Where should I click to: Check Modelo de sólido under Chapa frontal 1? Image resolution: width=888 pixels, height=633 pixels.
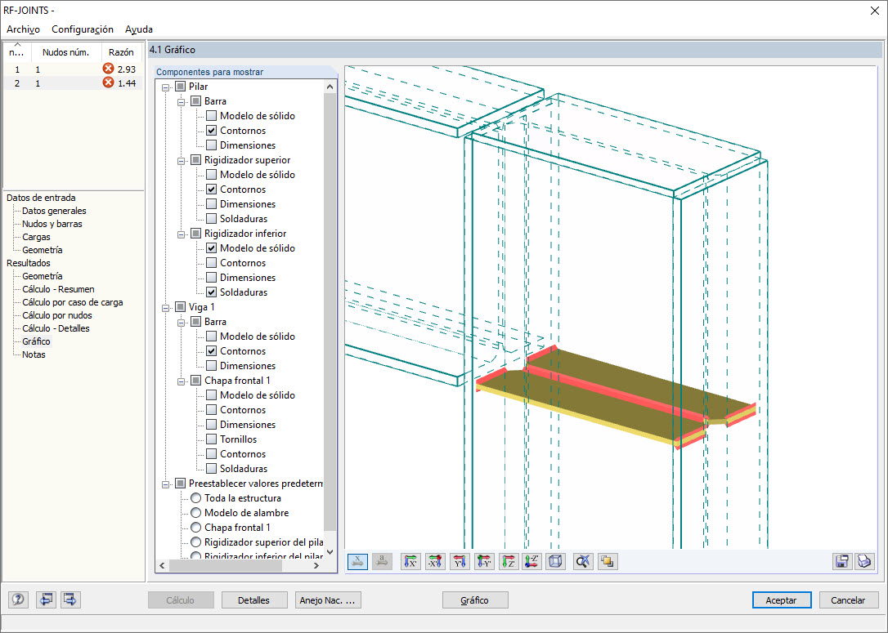click(211, 395)
